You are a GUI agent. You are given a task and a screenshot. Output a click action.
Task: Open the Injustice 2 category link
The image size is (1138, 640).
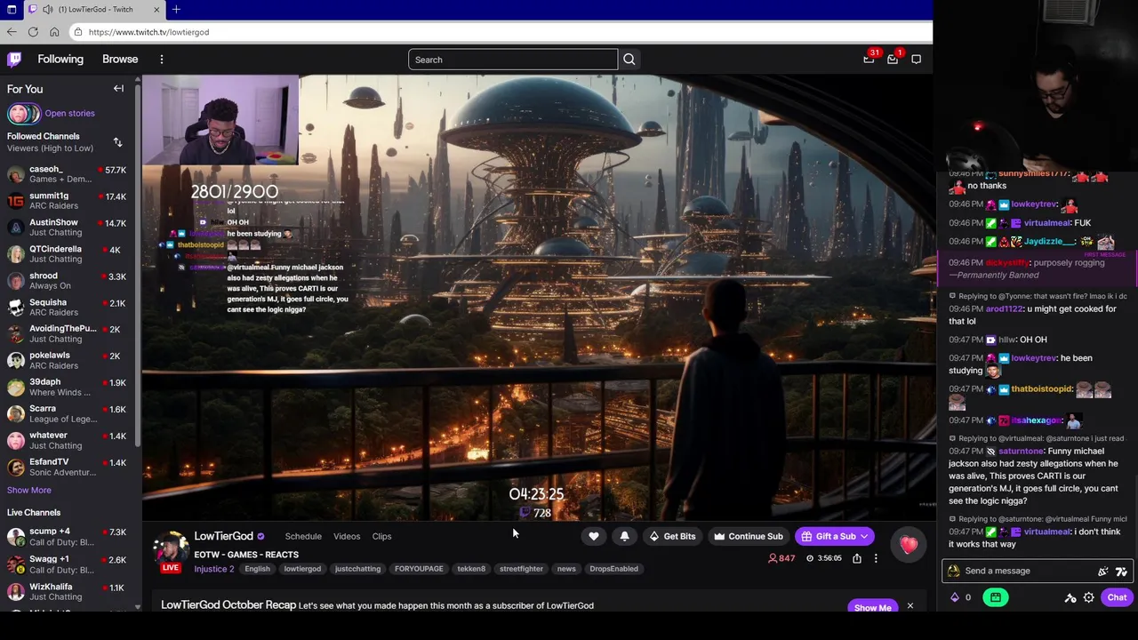tap(214, 569)
